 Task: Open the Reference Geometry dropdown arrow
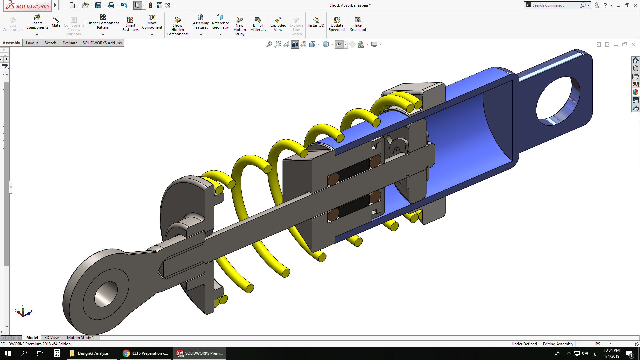pyautogui.click(x=220, y=35)
